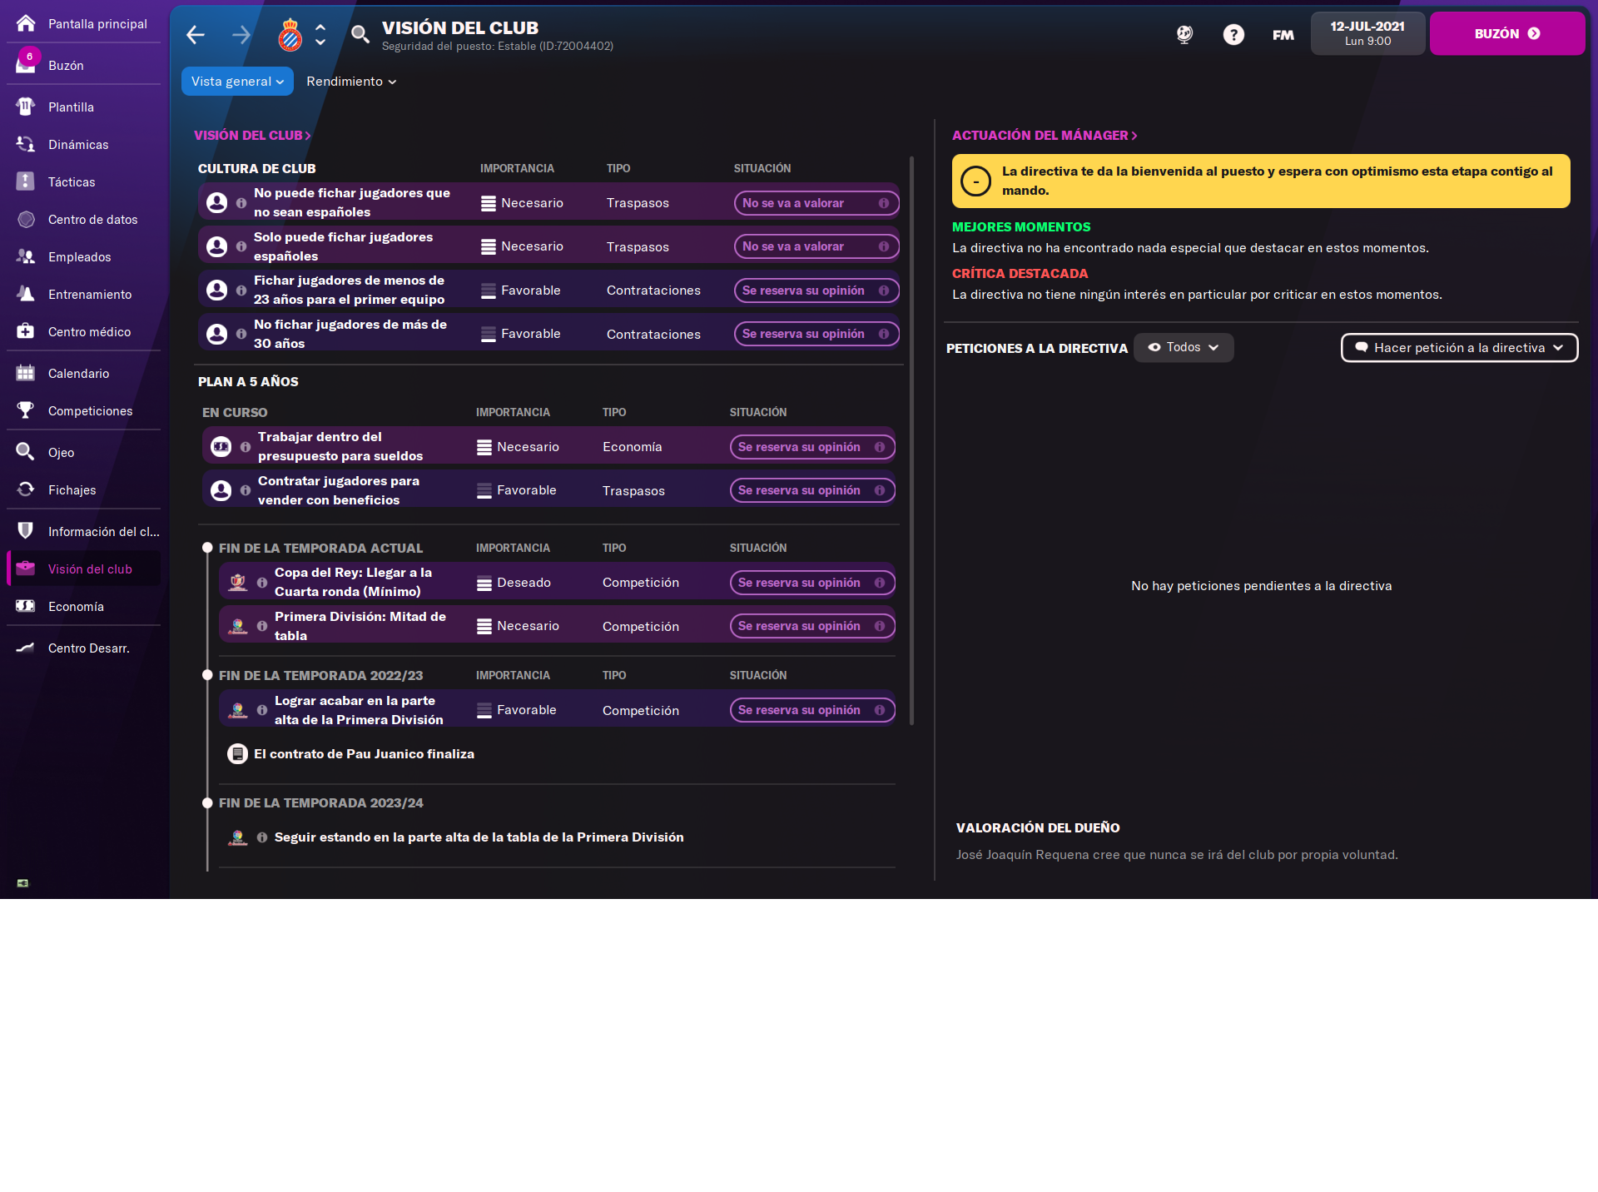1598x1192 pixels.
Task: Click the club vision panel scrollbar
Action: pyautogui.click(x=912, y=441)
